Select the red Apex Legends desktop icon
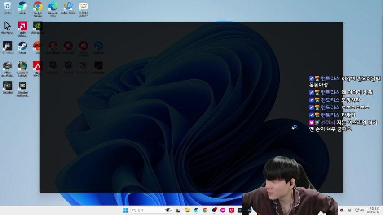The image size is (383, 215). [38, 66]
